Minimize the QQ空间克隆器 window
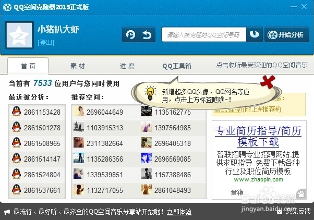This screenshot has width=314, height=220. coord(294,7)
